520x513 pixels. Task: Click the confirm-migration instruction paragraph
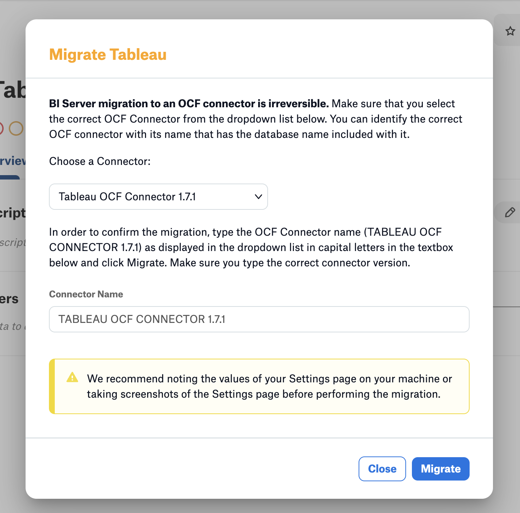coord(251,247)
